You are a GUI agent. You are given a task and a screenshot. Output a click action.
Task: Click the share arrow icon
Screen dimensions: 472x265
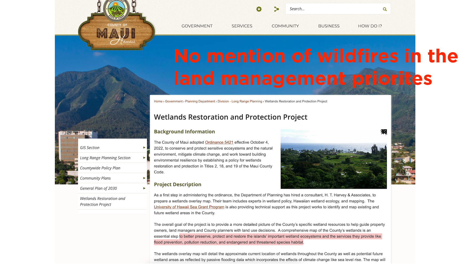[x=276, y=9]
